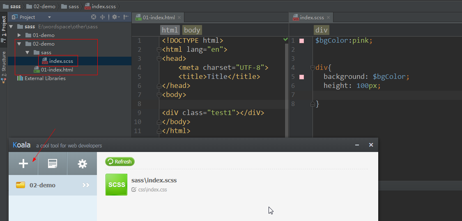Open the Koala compile log icon
Screen dimensions: 462x221
pyautogui.click(x=53, y=163)
